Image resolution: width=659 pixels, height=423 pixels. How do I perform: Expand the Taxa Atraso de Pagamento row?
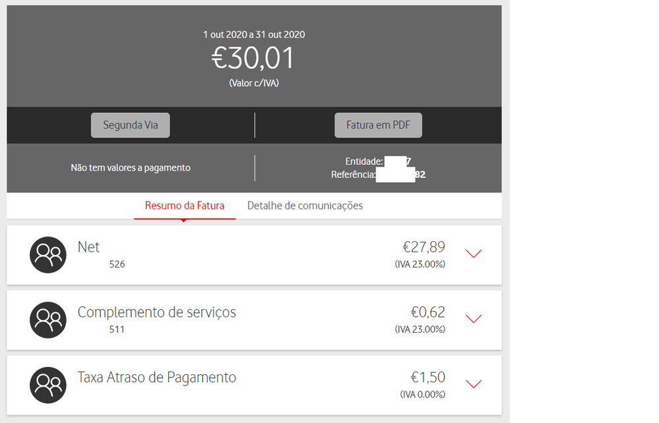(474, 384)
